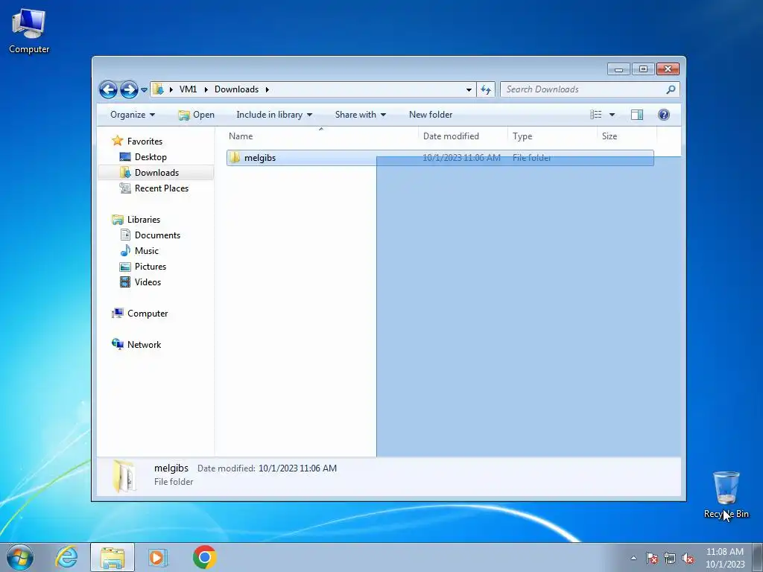Image resolution: width=763 pixels, height=572 pixels.
Task: Open the muted volume tray icon
Action: point(688,558)
